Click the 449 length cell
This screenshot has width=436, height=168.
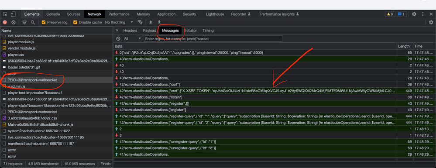coord(405,91)
